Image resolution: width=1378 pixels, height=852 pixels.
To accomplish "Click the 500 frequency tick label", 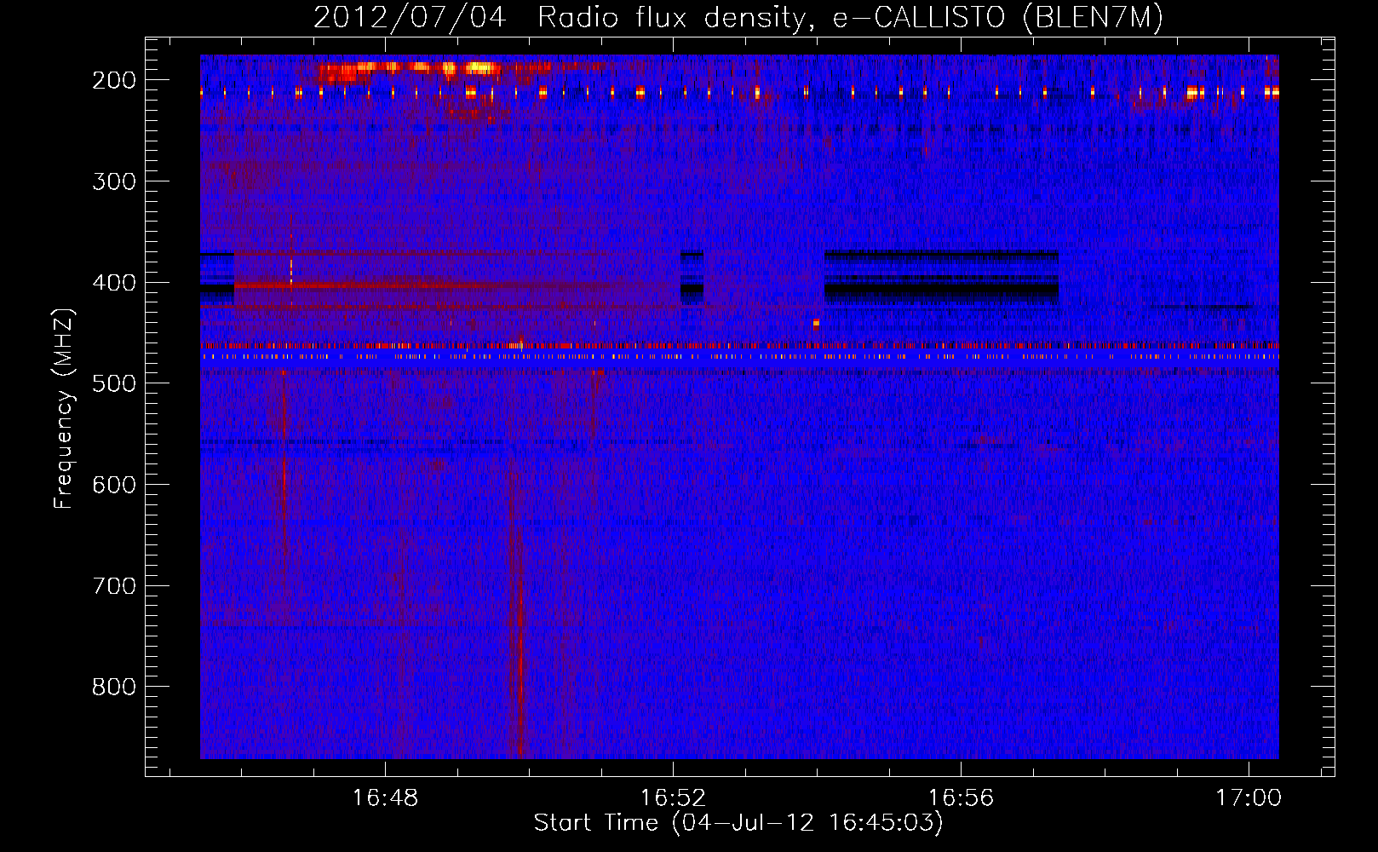I will [113, 383].
